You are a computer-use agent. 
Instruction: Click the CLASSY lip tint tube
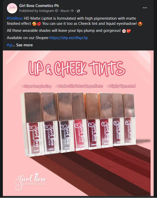coord(32,124)
